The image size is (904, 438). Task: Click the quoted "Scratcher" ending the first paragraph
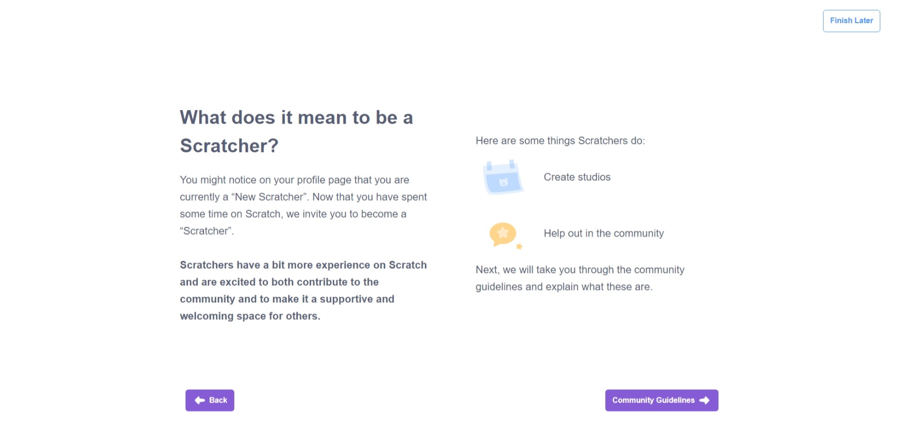pos(207,231)
